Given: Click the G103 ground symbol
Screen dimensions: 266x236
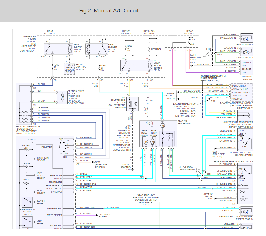Looking at the screenshot, I should click(x=132, y=169).
